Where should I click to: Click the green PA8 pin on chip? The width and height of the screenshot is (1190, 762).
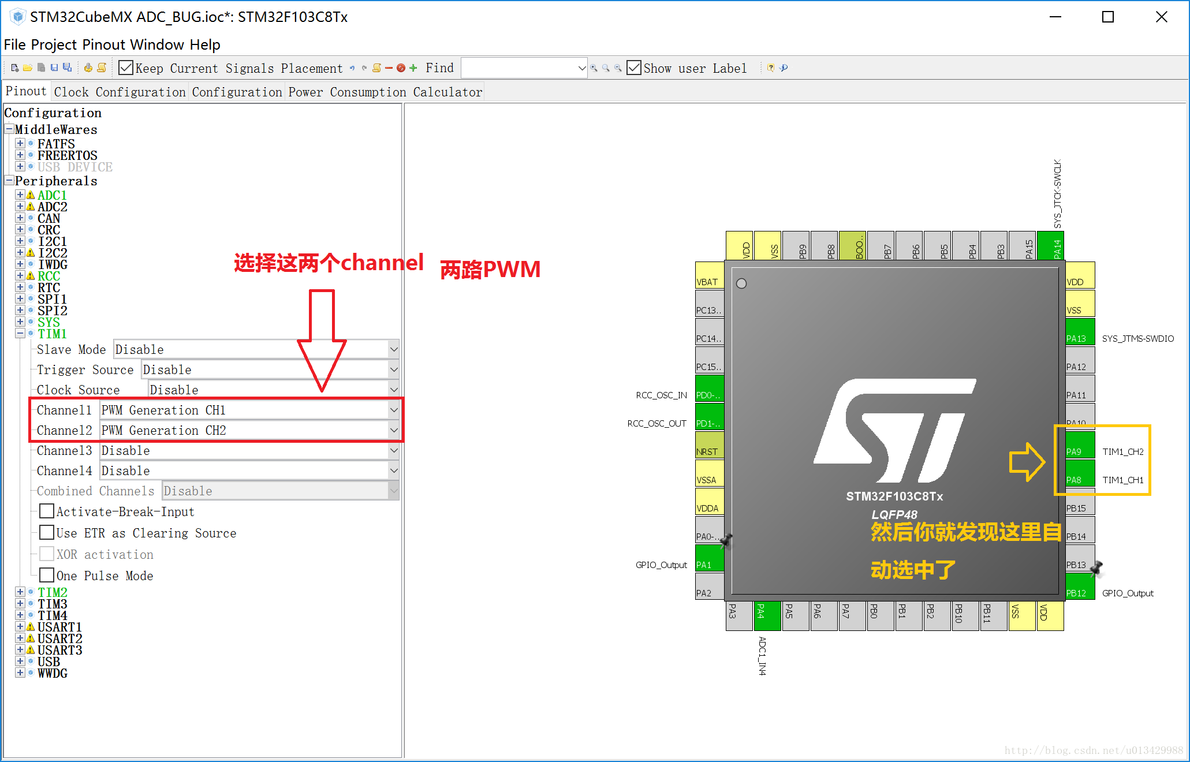pyautogui.click(x=1080, y=474)
